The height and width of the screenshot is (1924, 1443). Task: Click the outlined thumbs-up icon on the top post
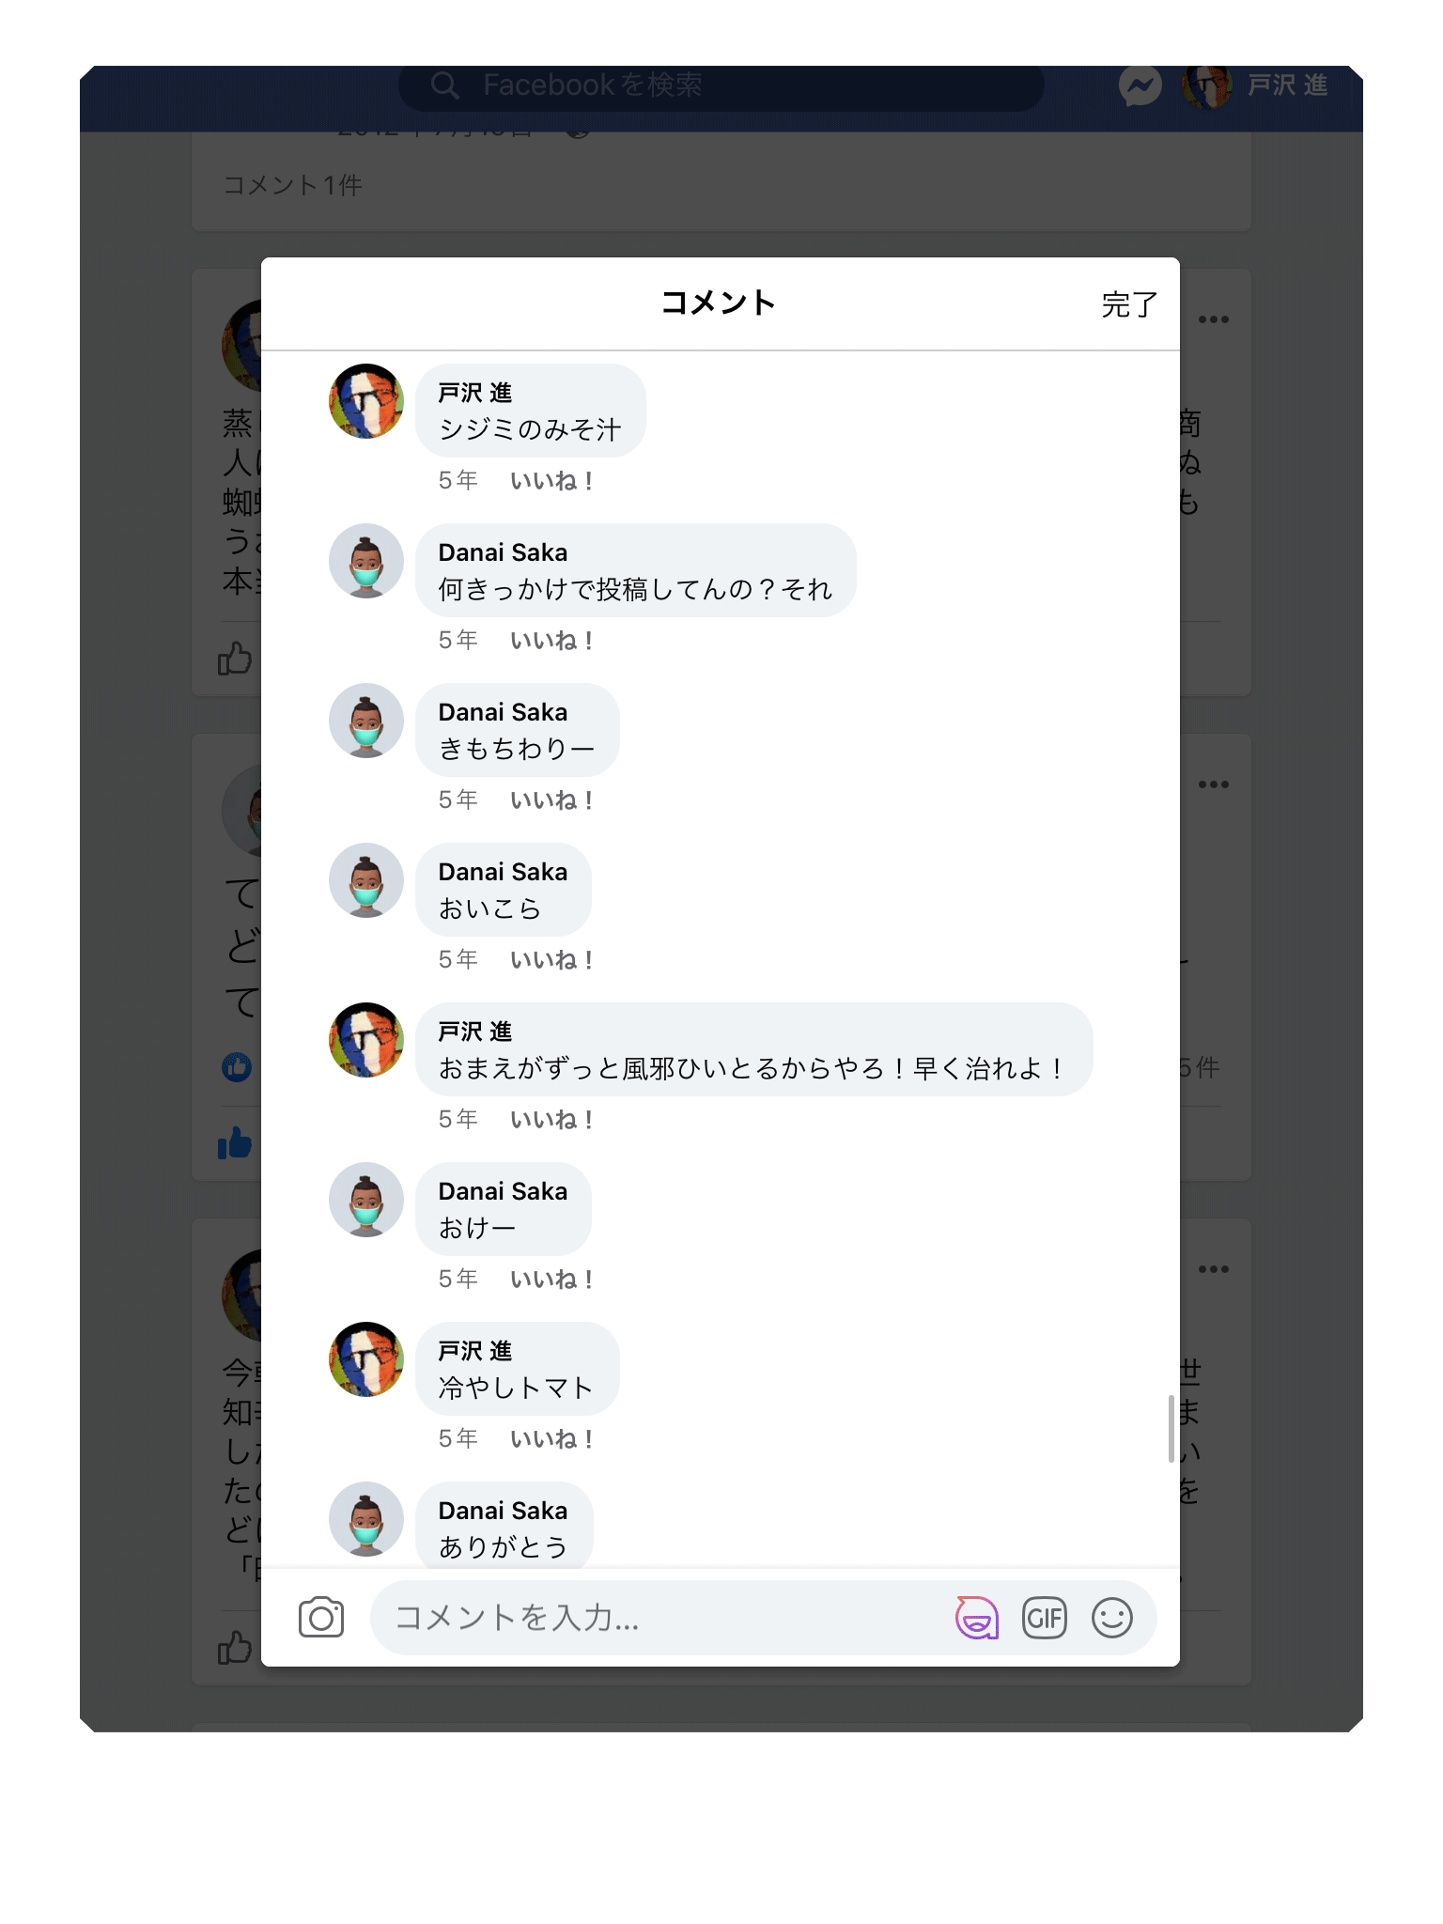click(x=236, y=659)
